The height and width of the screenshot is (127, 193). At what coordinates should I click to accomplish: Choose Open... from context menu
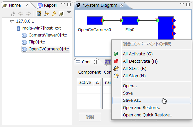[152, 86]
